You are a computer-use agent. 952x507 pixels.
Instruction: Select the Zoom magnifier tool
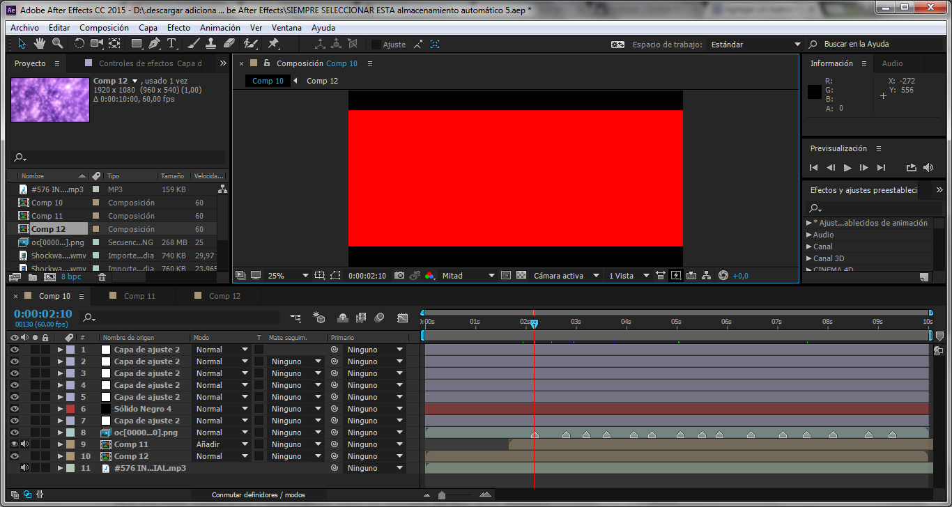point(58,44)
